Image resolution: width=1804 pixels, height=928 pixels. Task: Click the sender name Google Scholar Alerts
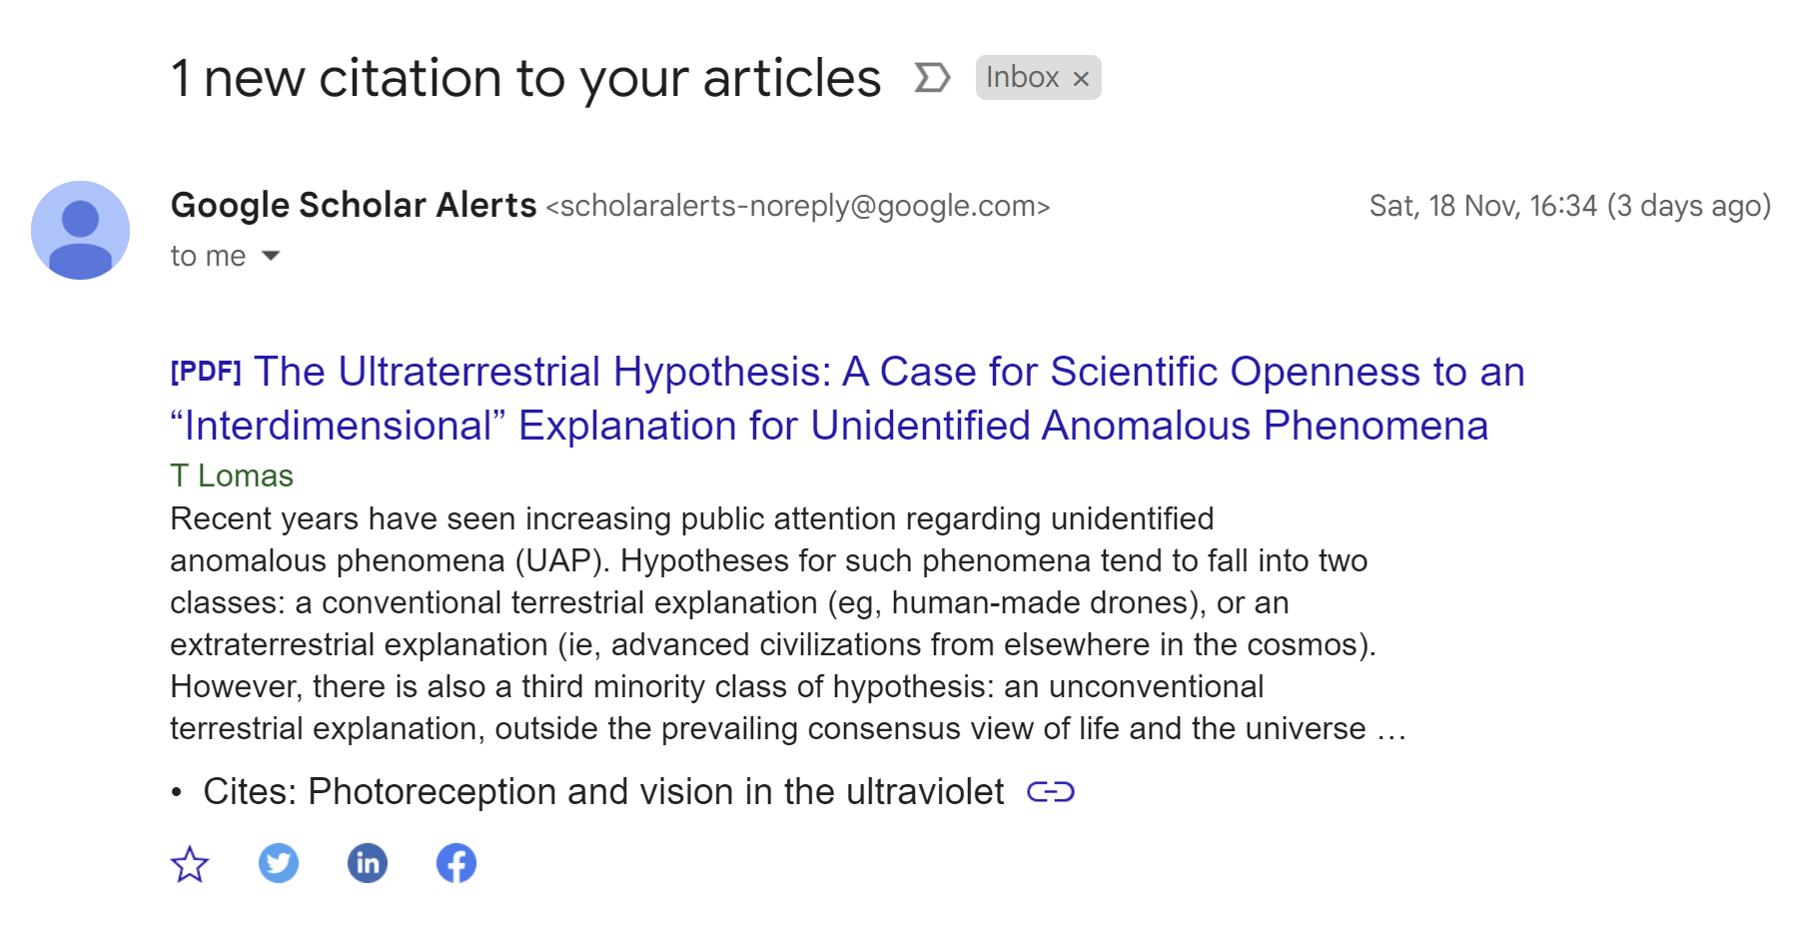click(x=354, y=205)
